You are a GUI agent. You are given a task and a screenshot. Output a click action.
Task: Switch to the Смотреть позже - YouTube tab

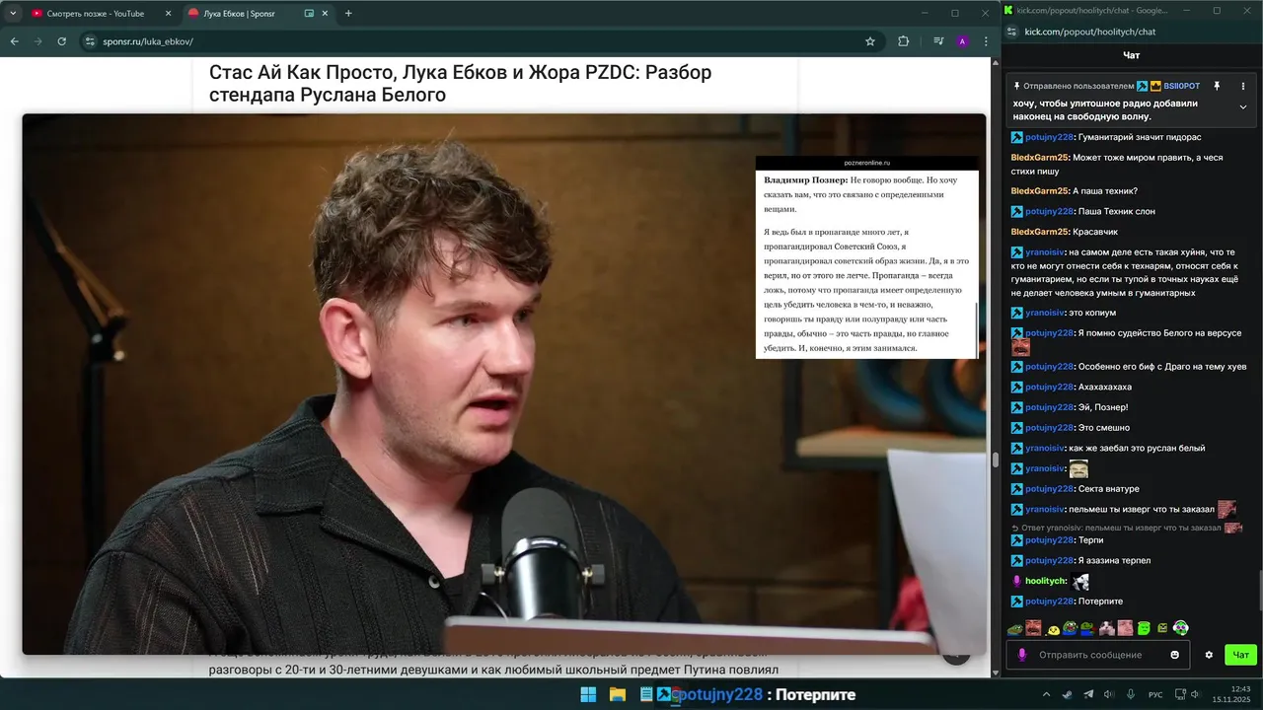click(x=101, y=14)
